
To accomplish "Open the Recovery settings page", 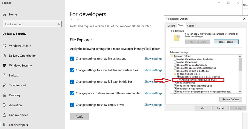I will pos(15,95).
